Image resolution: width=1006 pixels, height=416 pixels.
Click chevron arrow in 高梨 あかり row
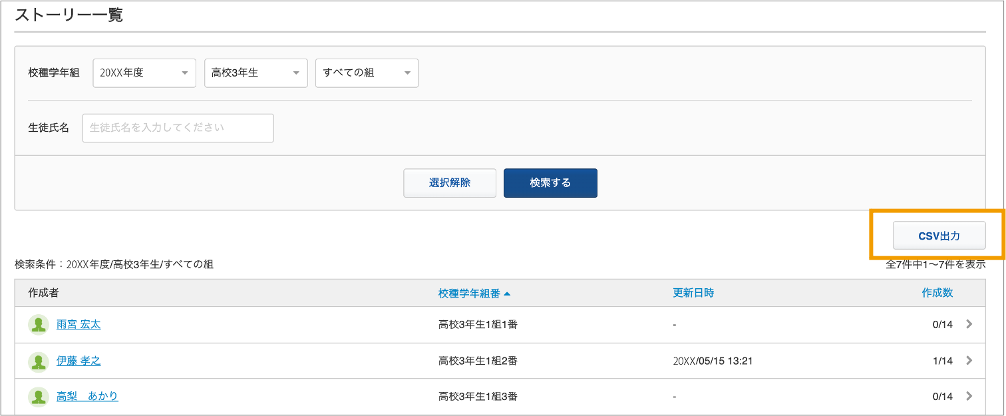969,396
